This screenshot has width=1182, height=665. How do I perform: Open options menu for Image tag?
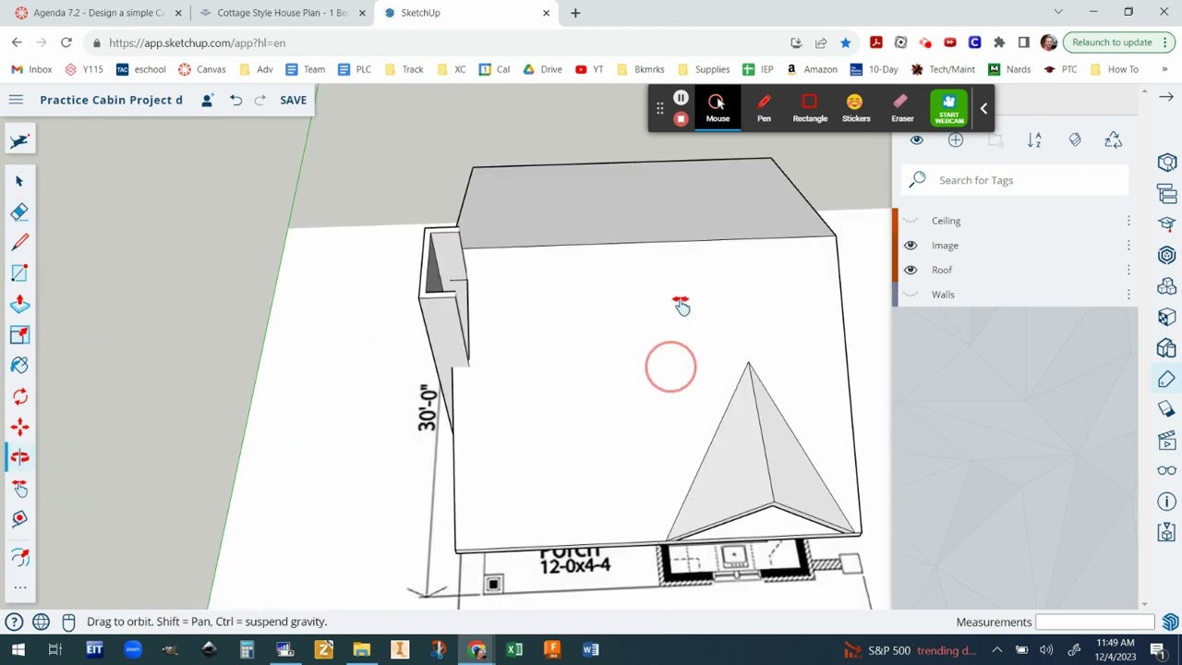tap(1128, 246)
